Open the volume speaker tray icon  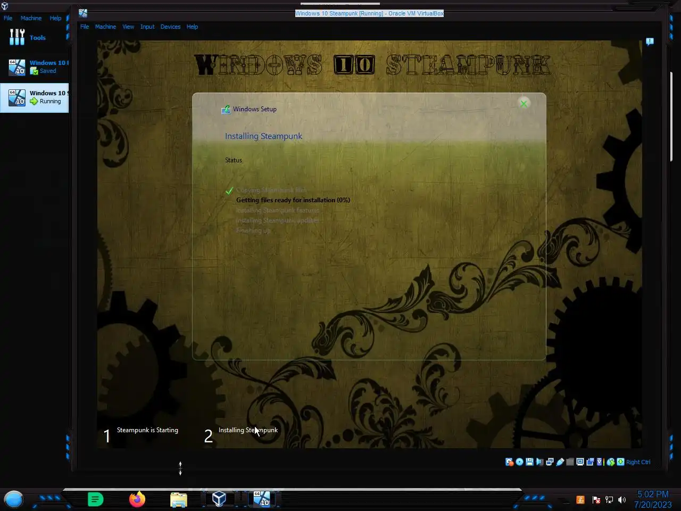click(622, 500)
